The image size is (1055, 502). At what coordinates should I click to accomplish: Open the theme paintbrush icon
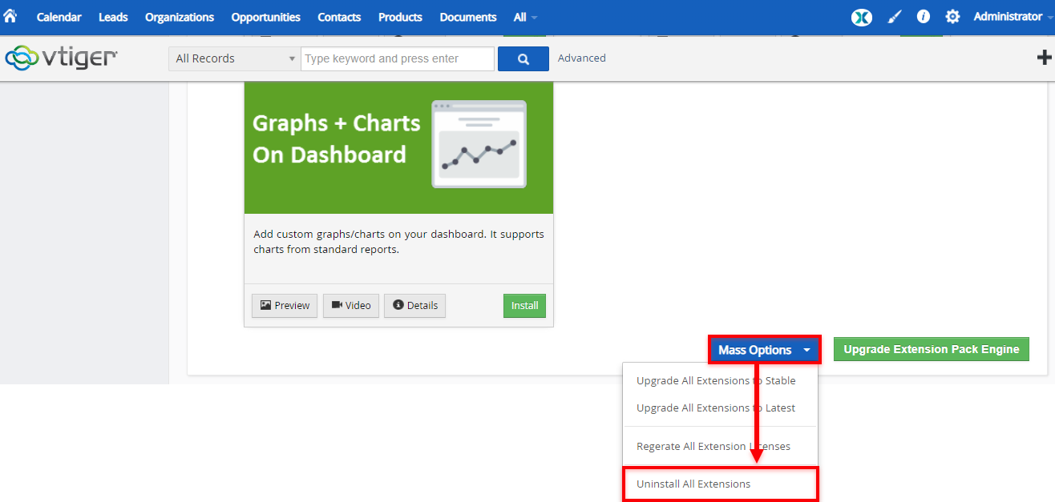[x=895, y=17]
